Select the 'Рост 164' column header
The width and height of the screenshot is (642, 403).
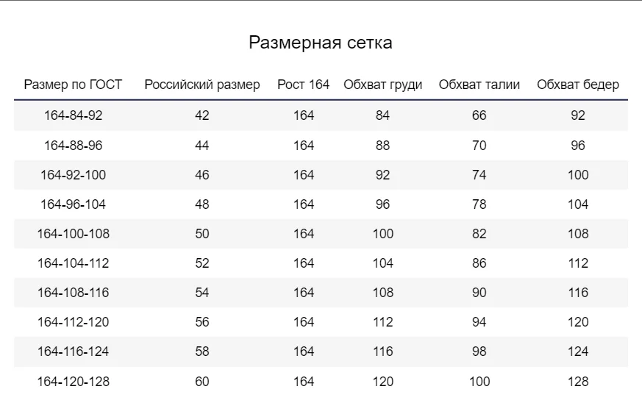pos(304,85)
